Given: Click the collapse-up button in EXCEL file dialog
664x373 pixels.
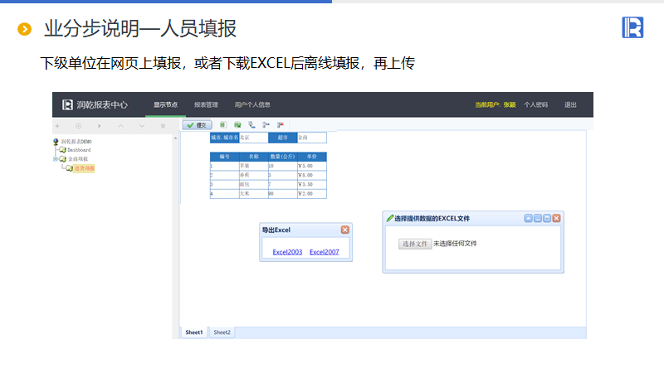Looking at the screenshot, I should click(x=528, y=218).
